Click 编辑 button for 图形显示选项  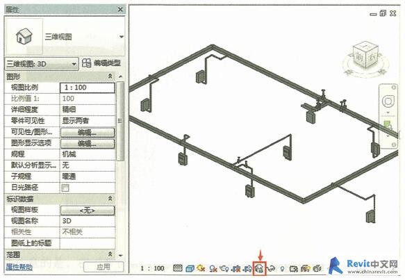click(88, 144)
